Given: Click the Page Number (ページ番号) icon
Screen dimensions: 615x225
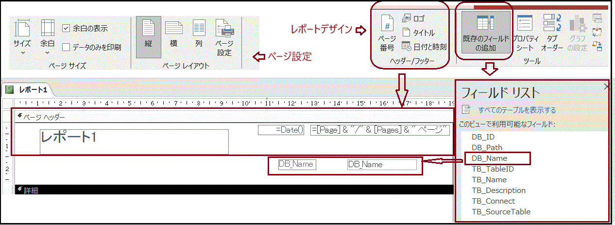Looking at the screenshot, I should click(x=387, y=33).
